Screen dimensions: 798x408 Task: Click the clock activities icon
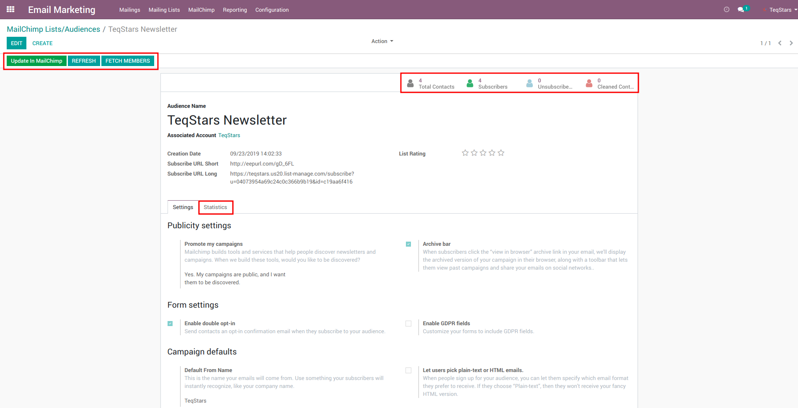pos(726,10)
